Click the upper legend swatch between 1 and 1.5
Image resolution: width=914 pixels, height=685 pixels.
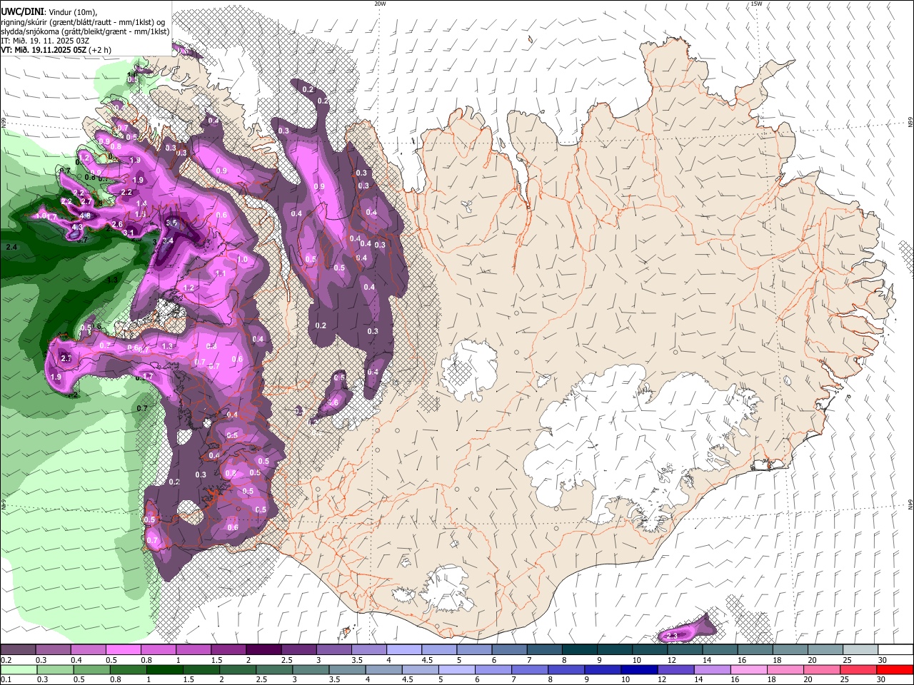tap(193, 650)
